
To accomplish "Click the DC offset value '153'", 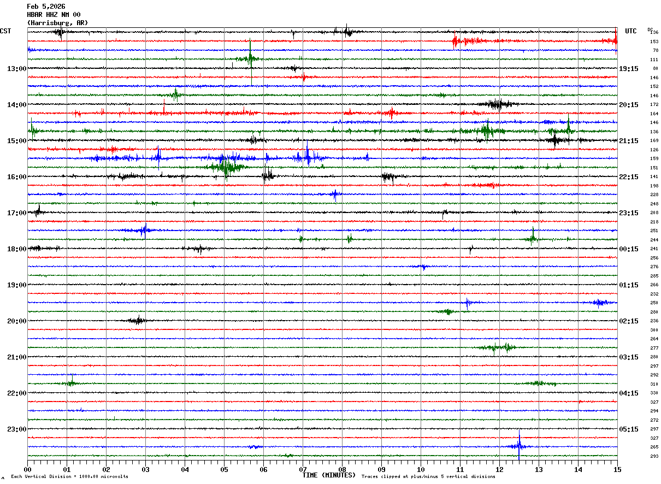I will (x=654, y=42).
